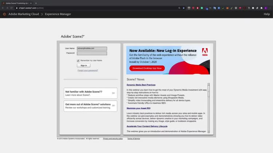Open the puzzle-piece Extensions menu

(261, 8)
